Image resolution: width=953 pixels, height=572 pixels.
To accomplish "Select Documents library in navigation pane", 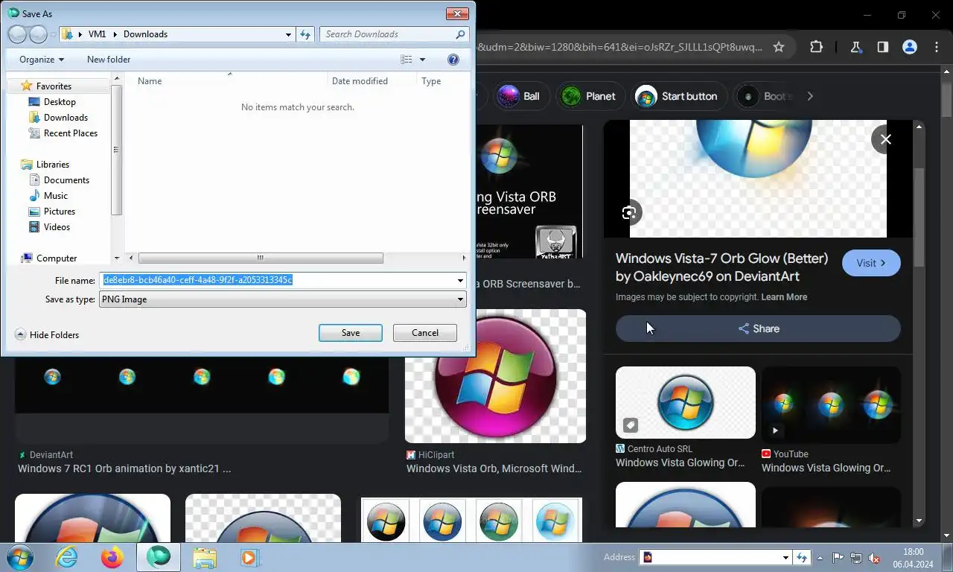I will pos(66,180).
